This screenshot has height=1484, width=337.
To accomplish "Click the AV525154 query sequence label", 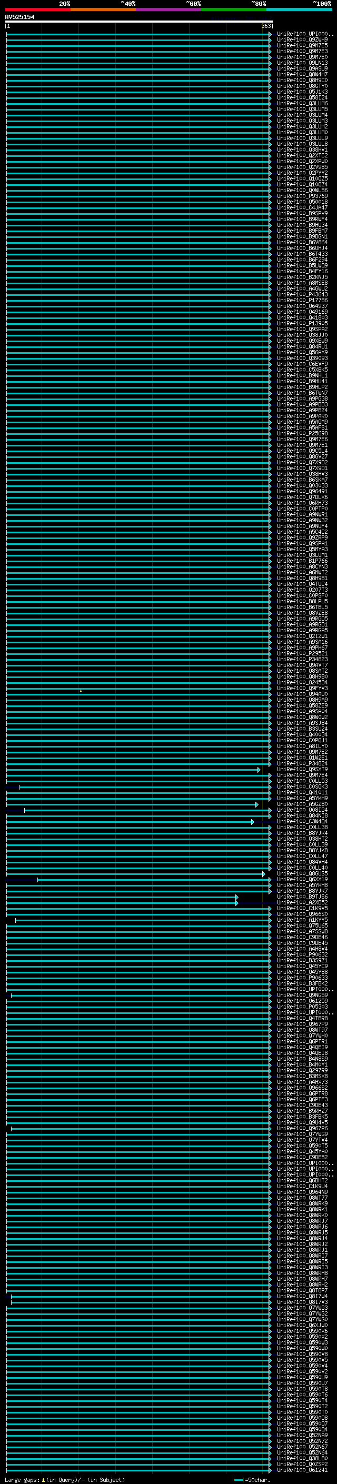I will (x=19, y=17).
